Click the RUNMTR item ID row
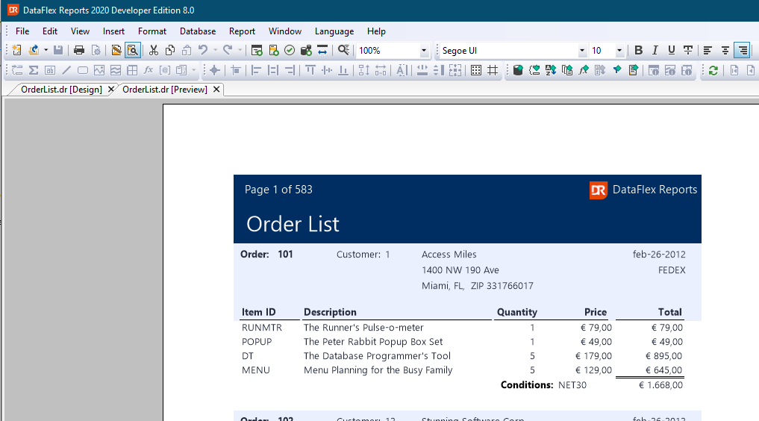This screenshot has width=759, height=421. [262, 328]
